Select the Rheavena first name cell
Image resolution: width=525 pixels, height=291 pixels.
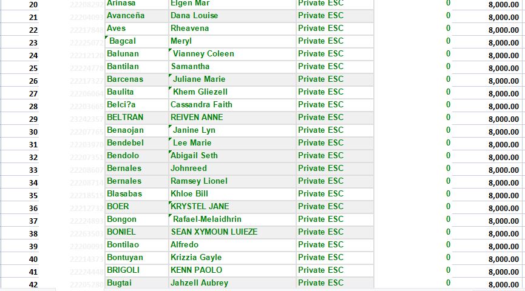pos(189,28)
